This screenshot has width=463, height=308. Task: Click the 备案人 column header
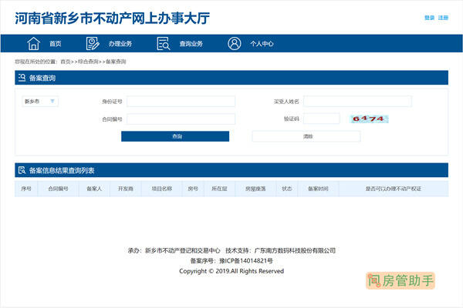(94, 189)
